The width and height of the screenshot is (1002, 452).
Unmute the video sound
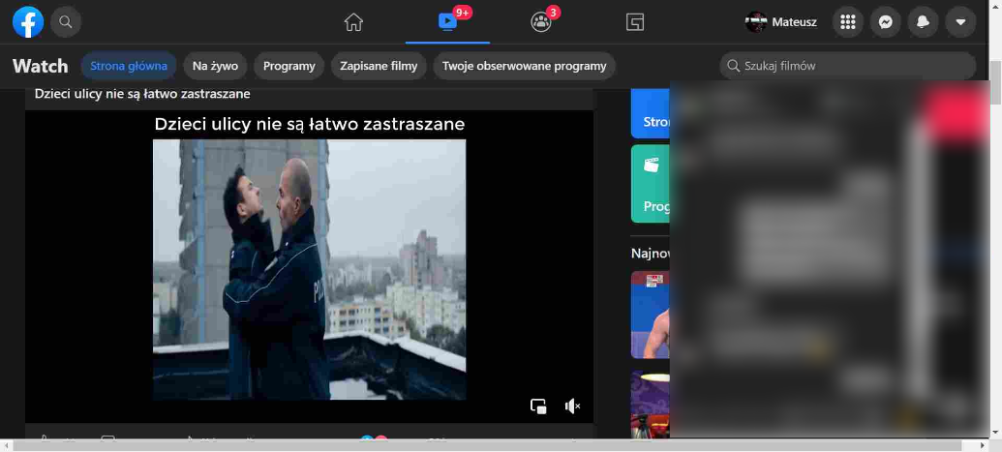point(572,406)
